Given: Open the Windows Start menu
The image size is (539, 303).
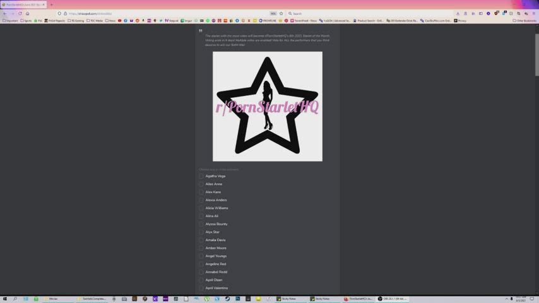Looking at the screenshot, I should pos(5,299).
